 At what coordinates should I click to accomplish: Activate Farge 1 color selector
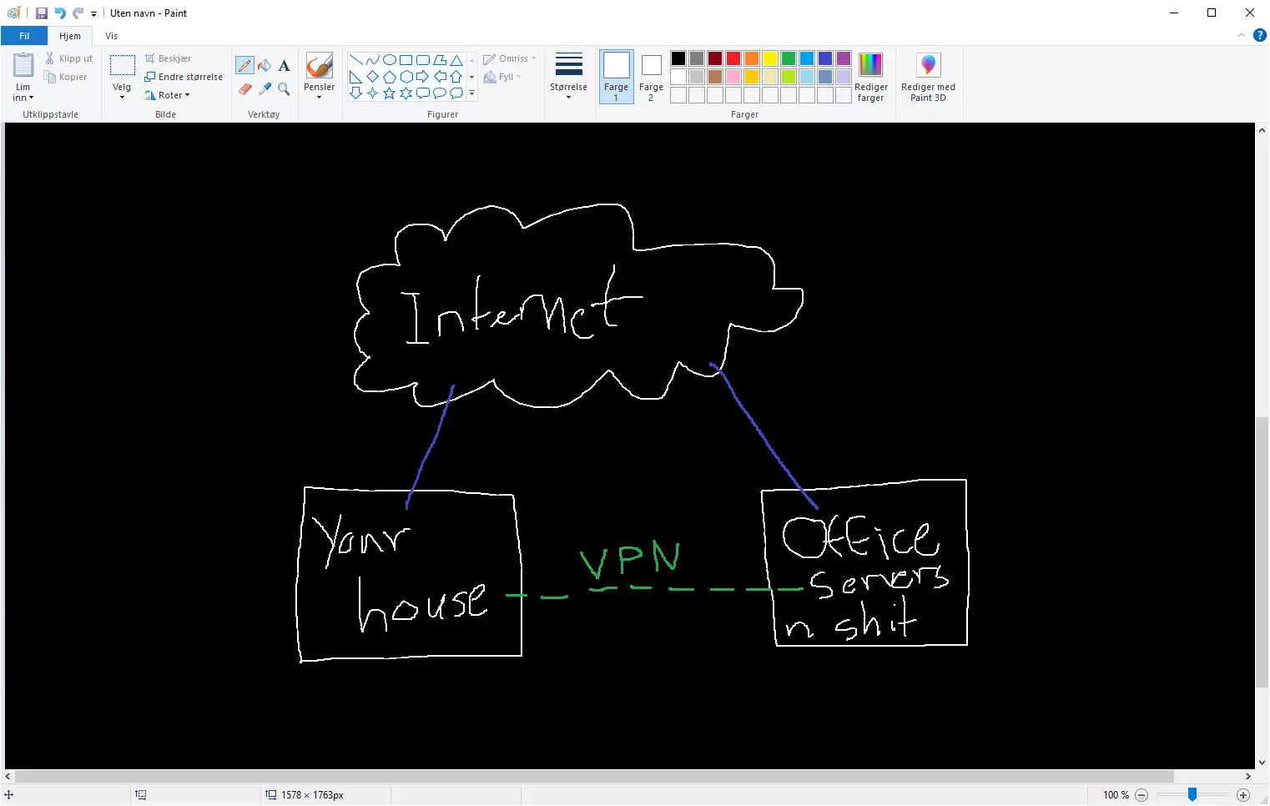(x=617, y=77)
